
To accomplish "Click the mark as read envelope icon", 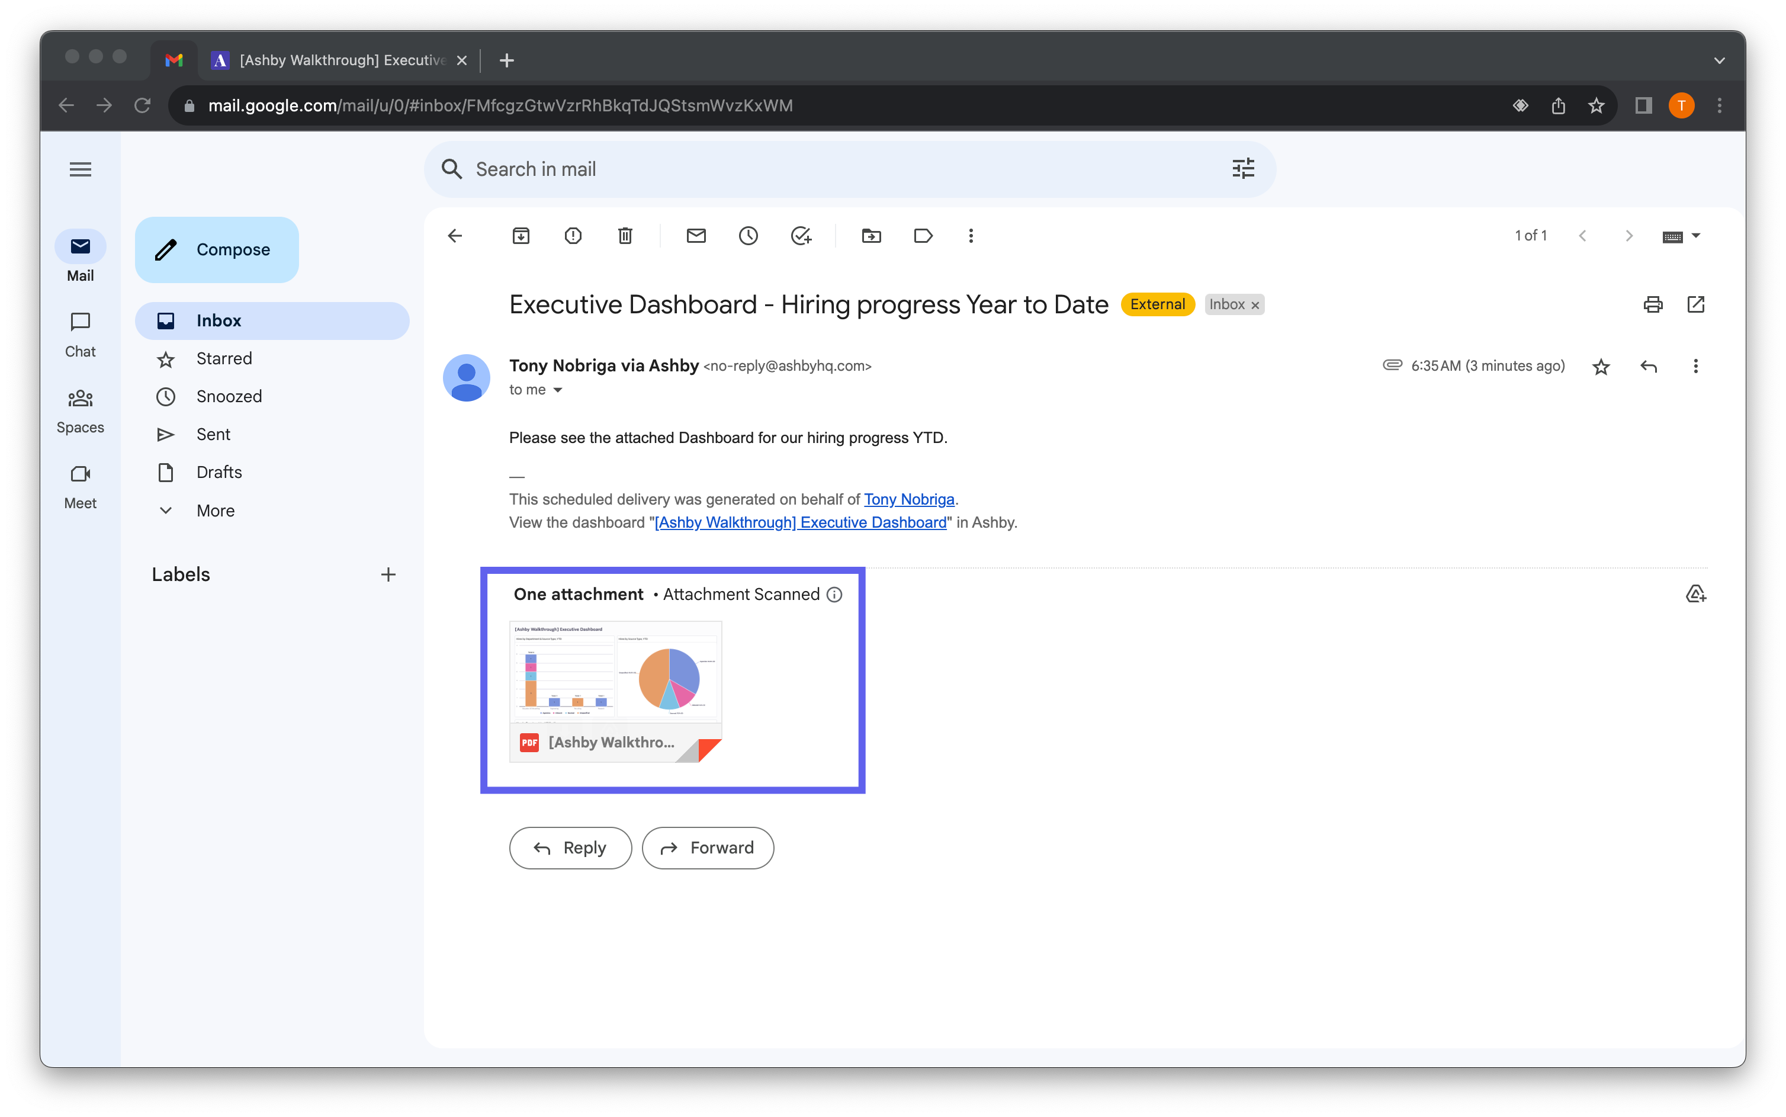I will pyautogui.click(x=696, y=236).
